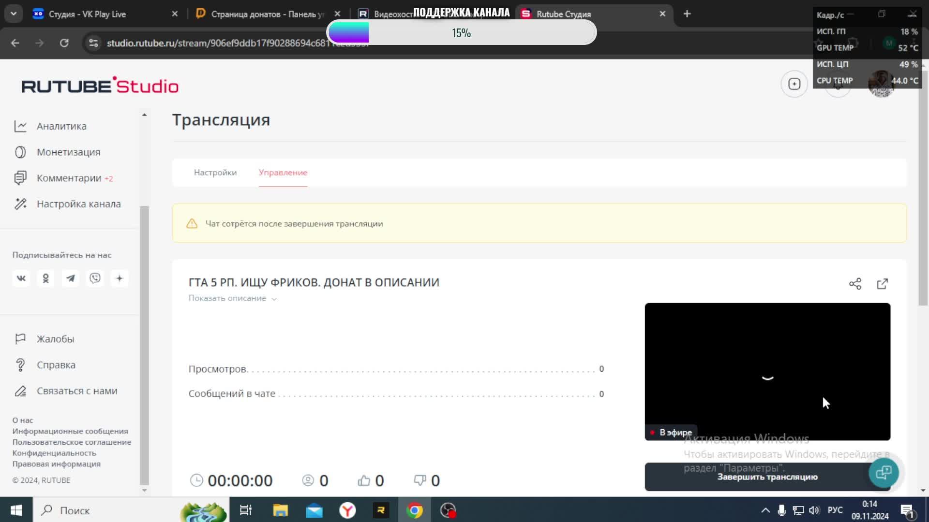The height and width of the screenshot is (522, 929).
Task: Open Yandex Browser from taskbar
Action: tap(347, 510)
